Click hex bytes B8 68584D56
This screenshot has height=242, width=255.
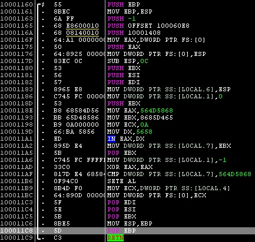point(76,111)
